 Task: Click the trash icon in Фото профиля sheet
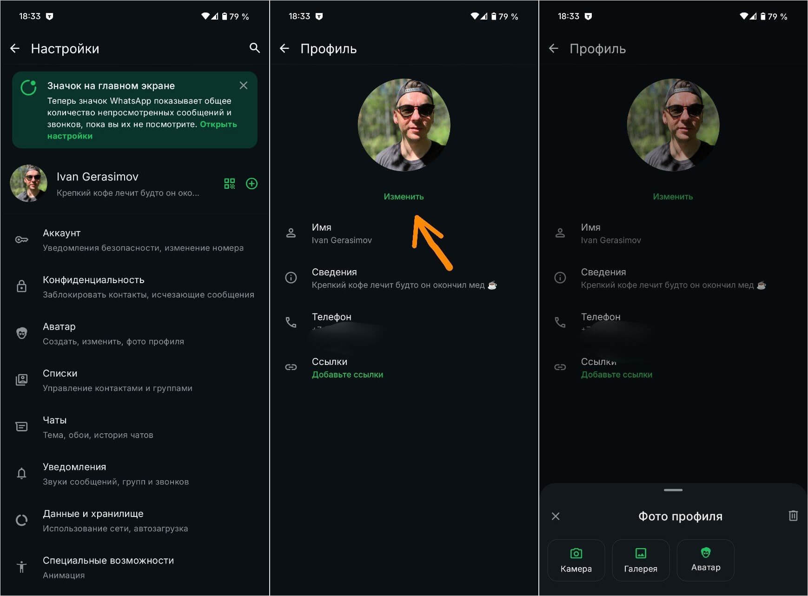[793, 516]
